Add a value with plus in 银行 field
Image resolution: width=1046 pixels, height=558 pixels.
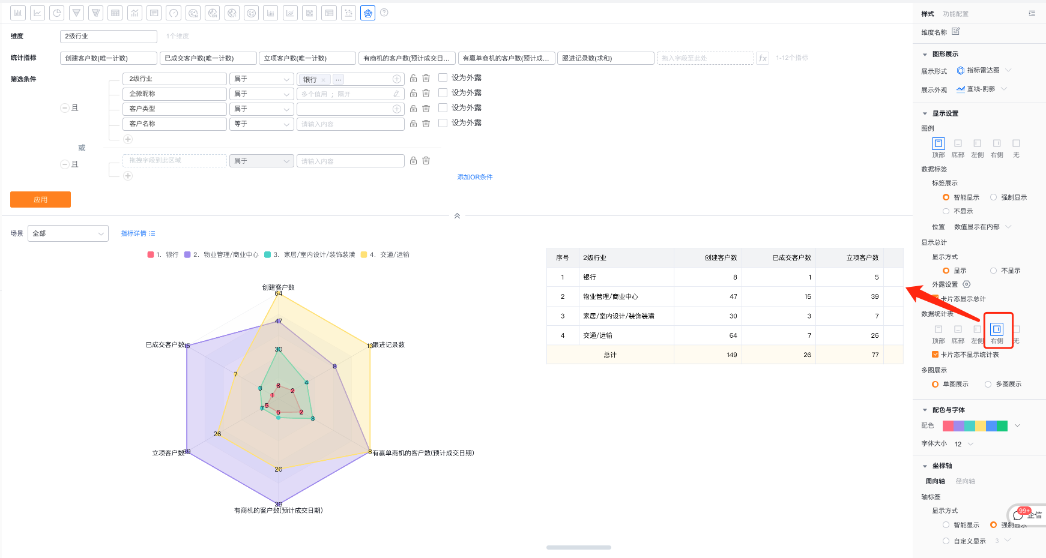click(397, 79)
